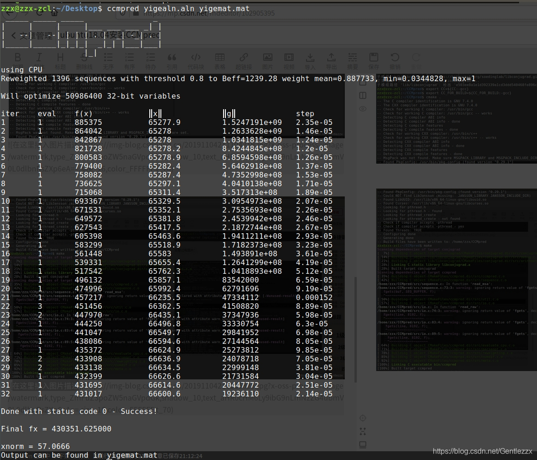Insert an unordered list (无序) in the editor
This screenshot has height=460, width=537.
coord(108,61)
